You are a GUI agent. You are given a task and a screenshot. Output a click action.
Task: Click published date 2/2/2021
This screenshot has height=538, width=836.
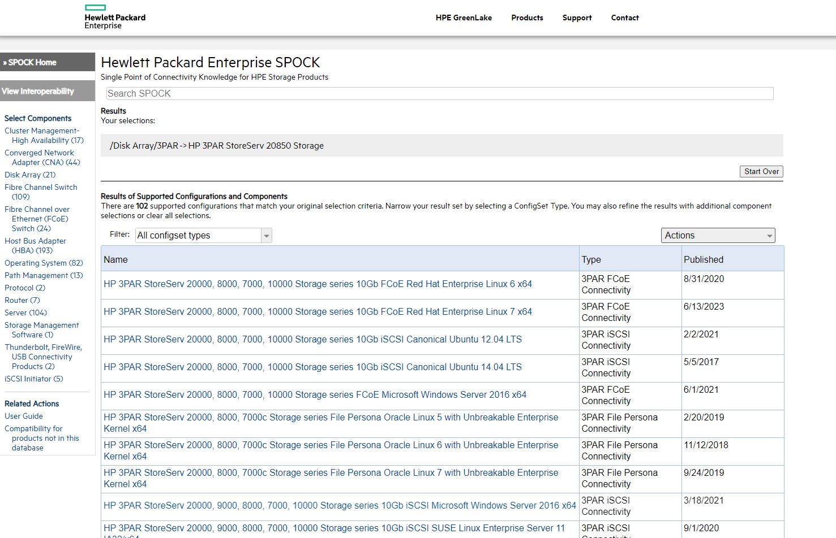coord(701,334)
